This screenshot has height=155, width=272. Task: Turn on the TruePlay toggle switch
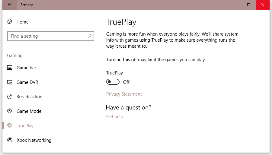[x=113, y=82]
